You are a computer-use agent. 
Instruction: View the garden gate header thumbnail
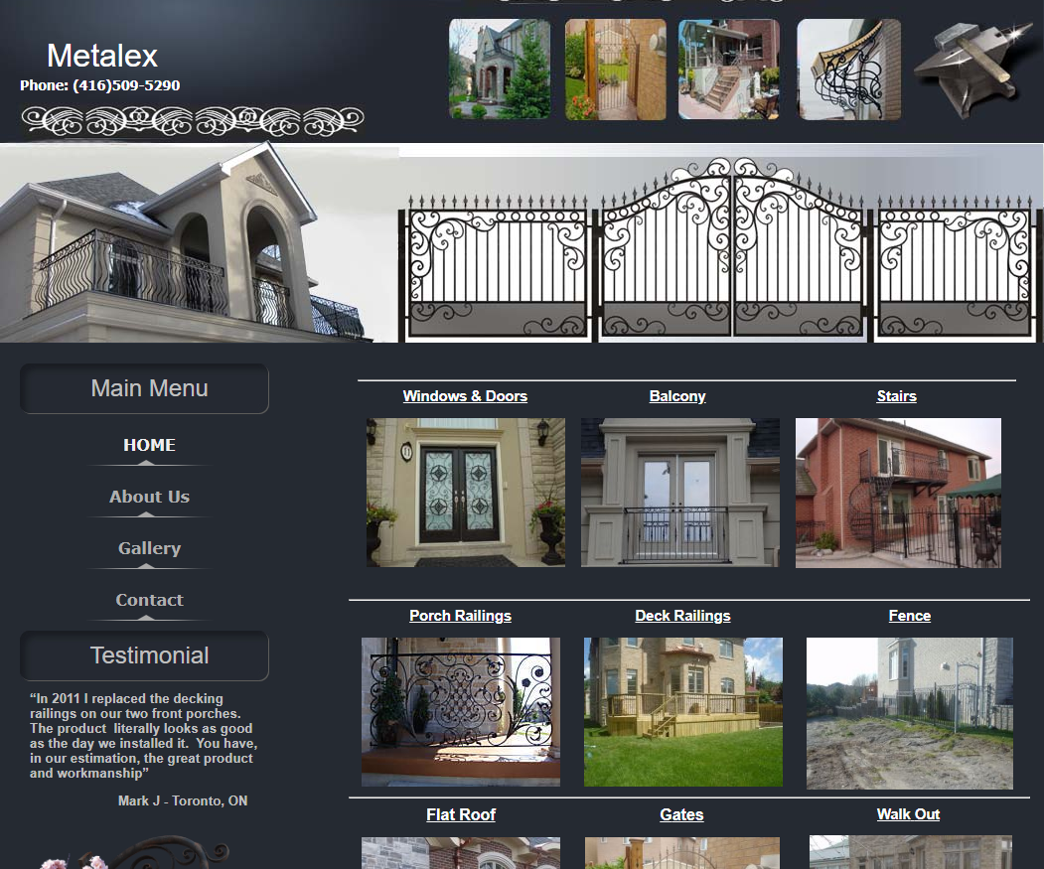coord(615,70)
